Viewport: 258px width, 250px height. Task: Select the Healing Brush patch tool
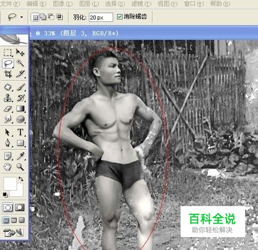pyautogui.click(x=8, y=87)
